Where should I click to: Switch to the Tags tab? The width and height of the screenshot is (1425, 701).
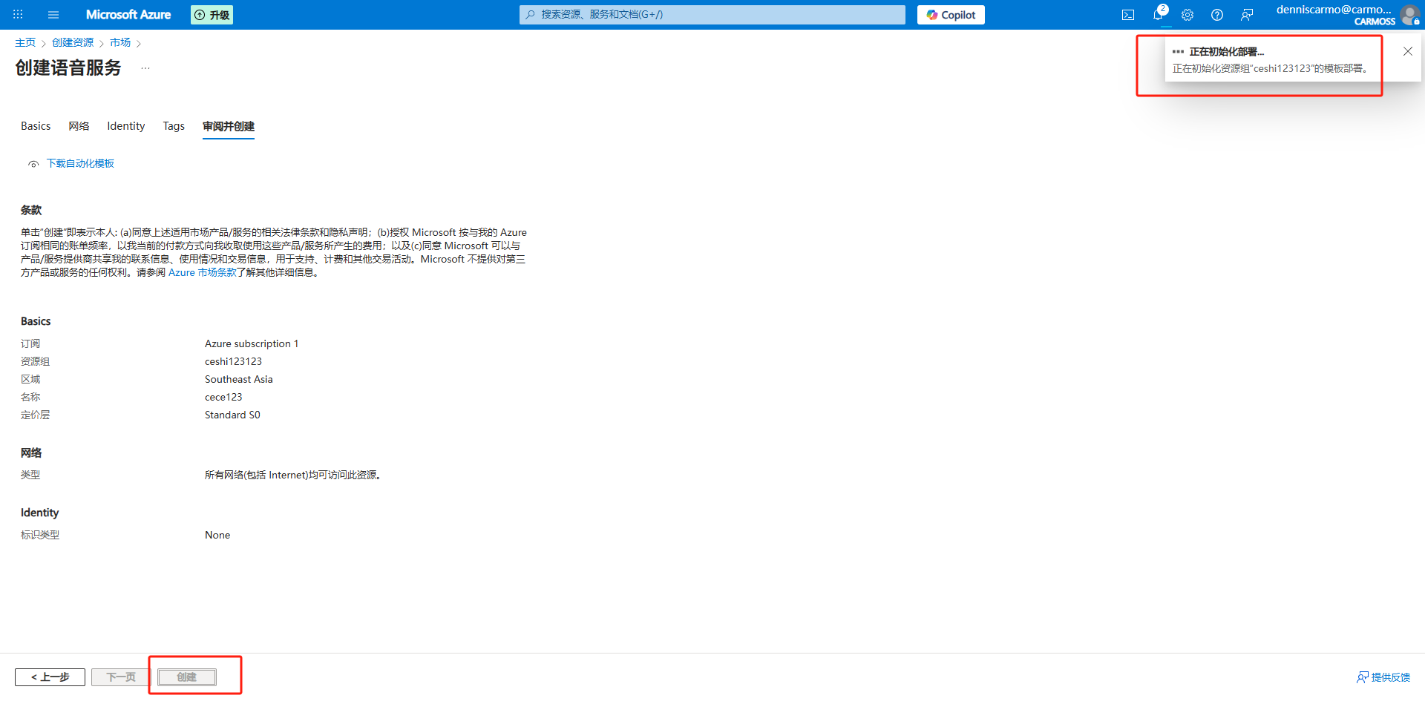point(174,126)
